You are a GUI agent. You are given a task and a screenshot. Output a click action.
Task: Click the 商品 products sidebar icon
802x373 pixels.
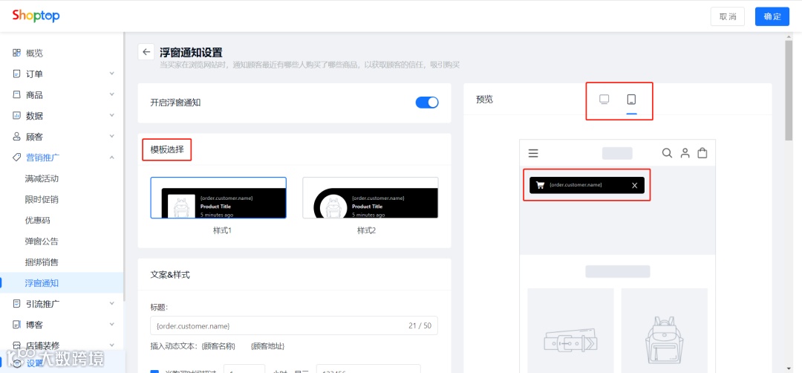(17, 94)
